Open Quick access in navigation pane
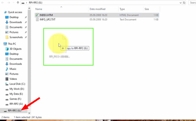 15,12
